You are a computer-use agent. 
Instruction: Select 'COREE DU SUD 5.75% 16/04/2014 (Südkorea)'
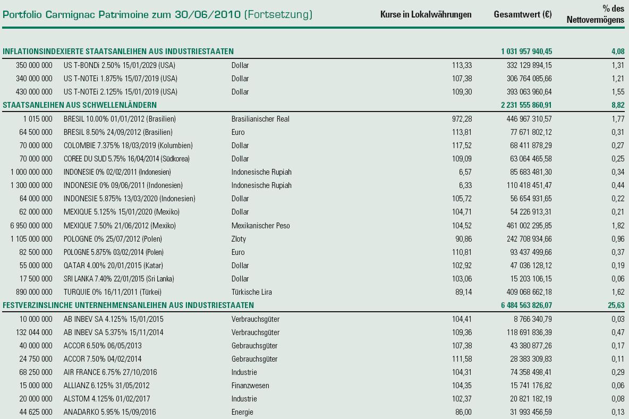pos(126,159)
